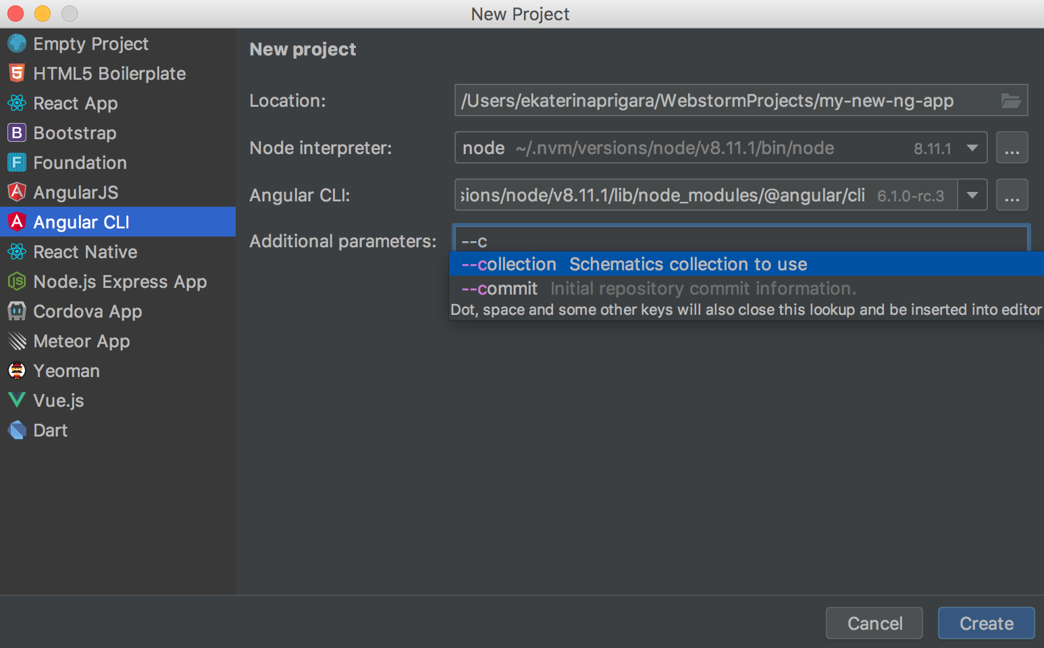
Task: Choose Dart project type label
Action: point(51,430)
